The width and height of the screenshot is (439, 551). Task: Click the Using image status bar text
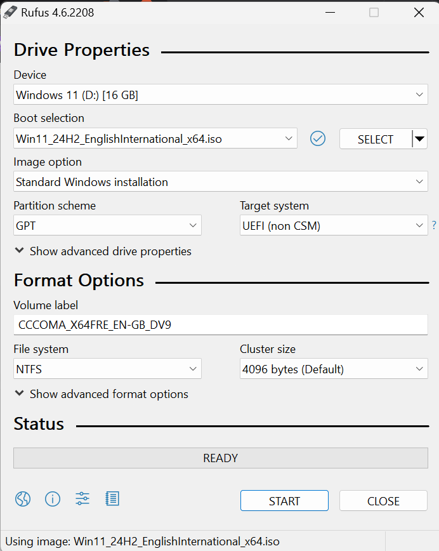tap(142, 541)
